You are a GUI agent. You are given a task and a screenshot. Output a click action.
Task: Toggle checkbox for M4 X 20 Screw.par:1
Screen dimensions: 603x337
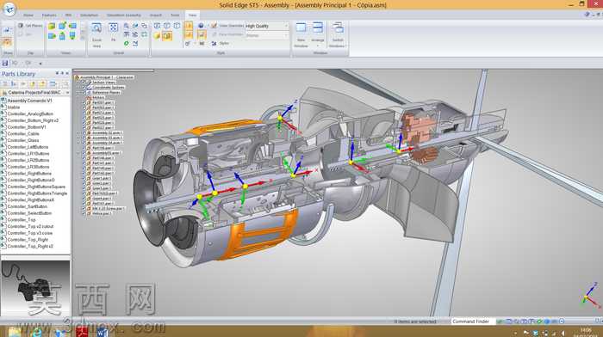click(x=84, y=208)
